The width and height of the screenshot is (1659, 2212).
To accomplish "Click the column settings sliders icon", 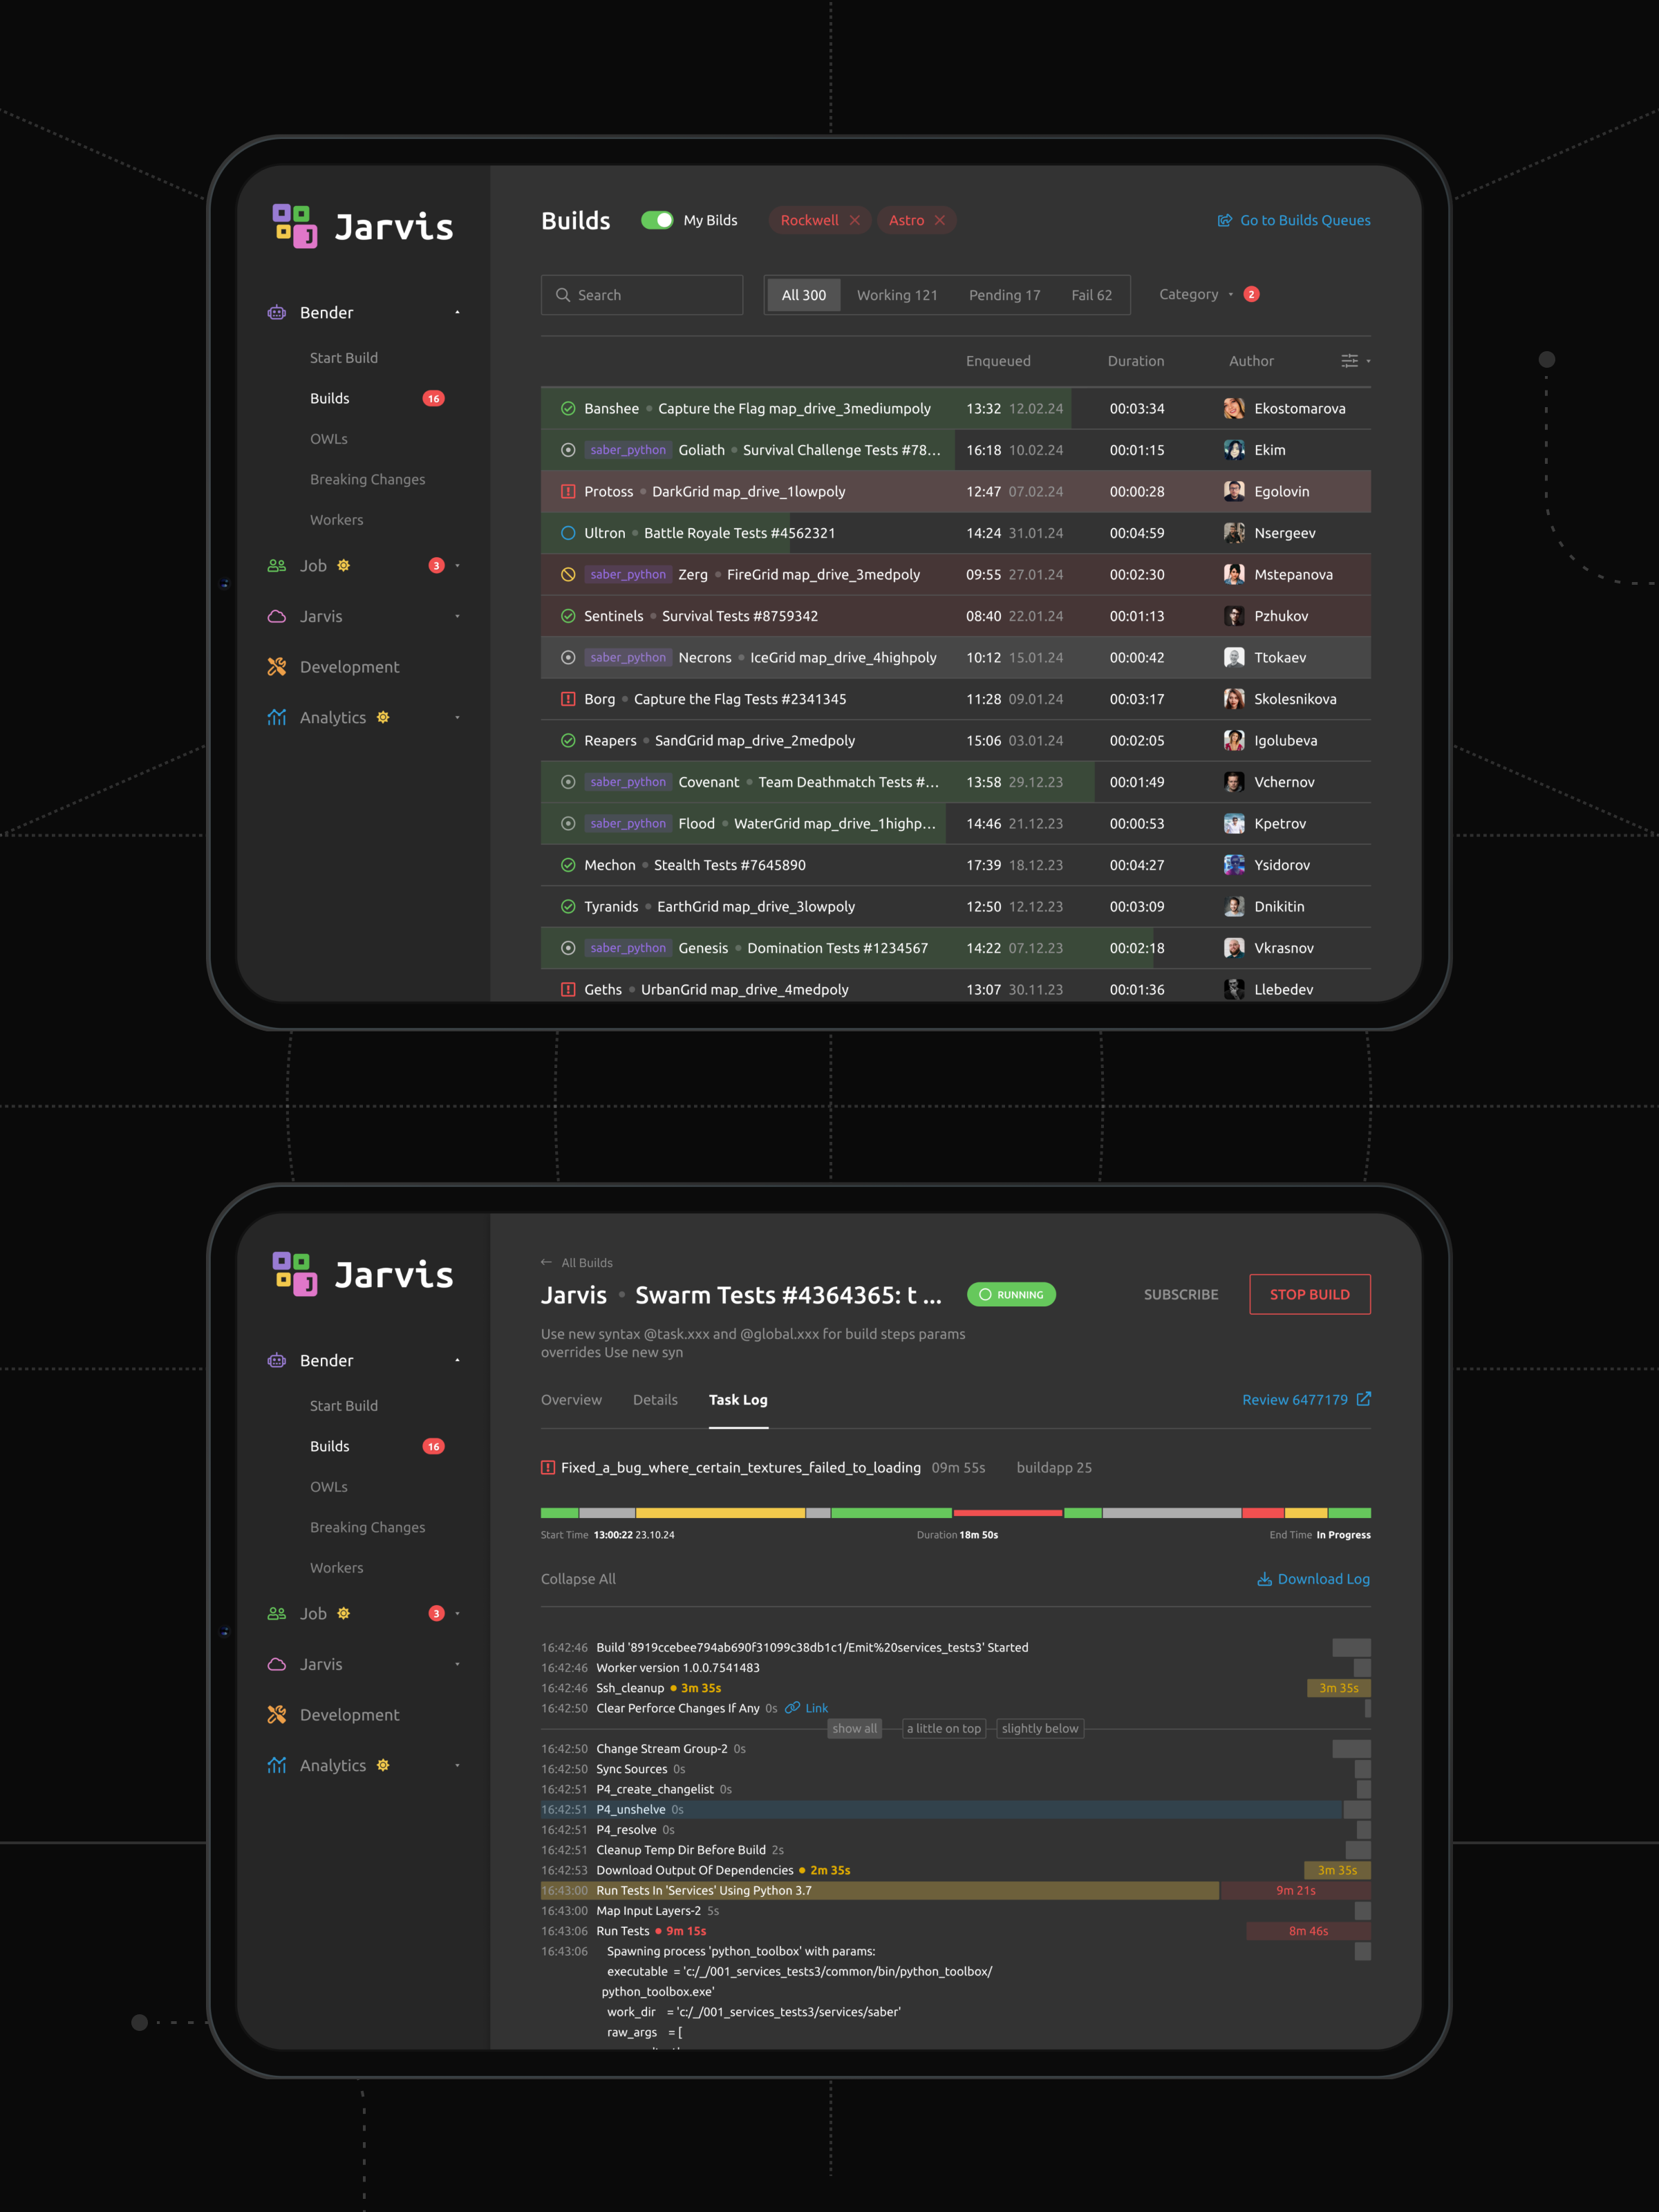I will point(1349,361).
